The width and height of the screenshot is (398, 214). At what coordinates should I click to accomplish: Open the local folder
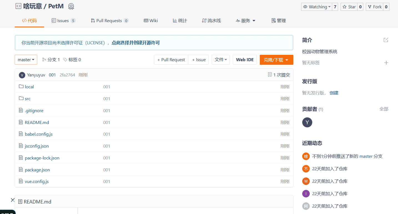point(29,87)
